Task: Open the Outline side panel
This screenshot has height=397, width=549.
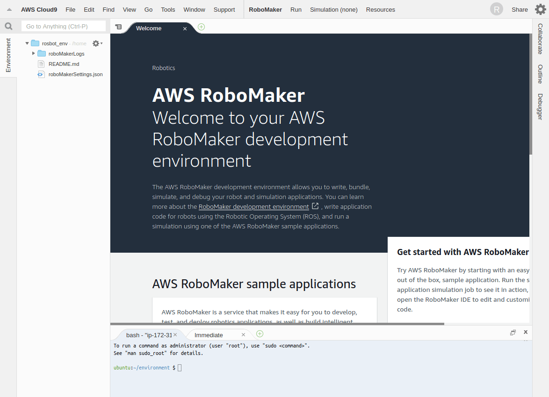Action: point(540,74)
